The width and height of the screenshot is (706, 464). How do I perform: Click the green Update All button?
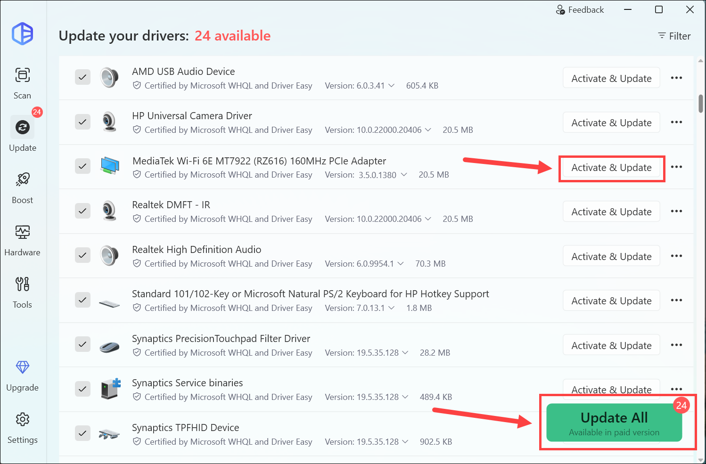click(614, 423)
